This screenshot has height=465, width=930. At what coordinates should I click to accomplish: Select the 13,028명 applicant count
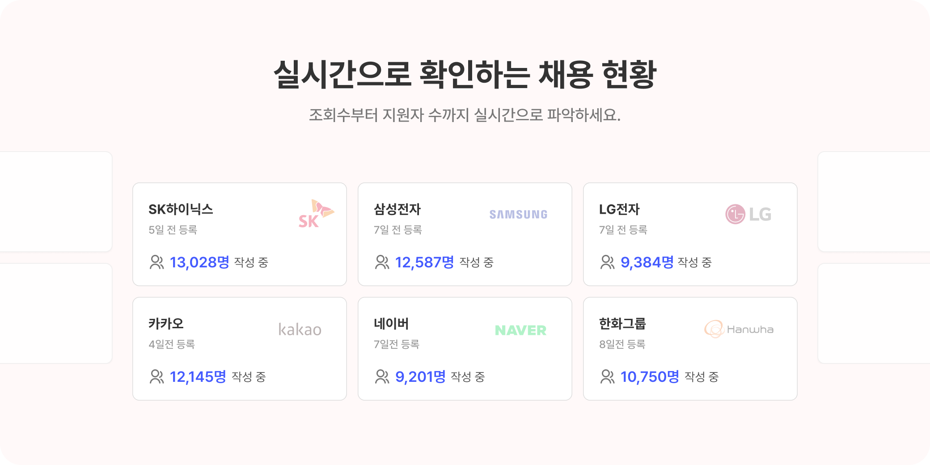point(199,262)
